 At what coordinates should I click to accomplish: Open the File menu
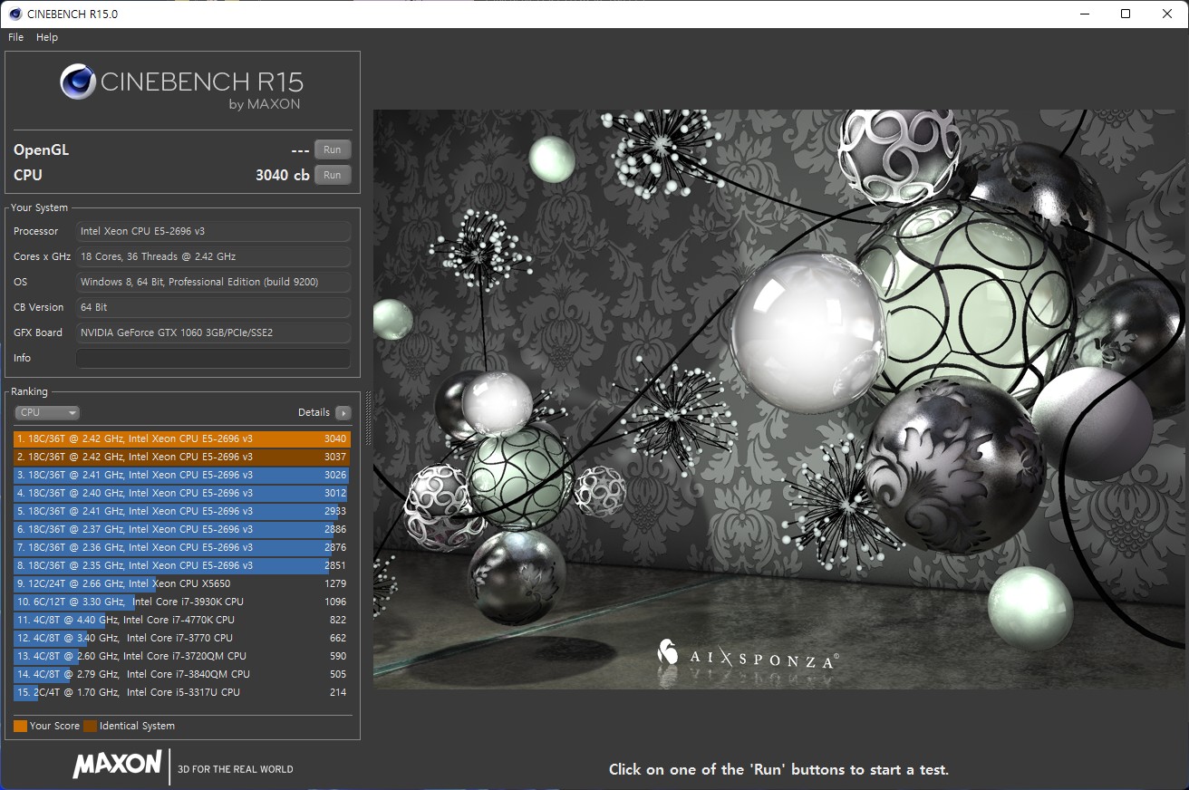pos(15,37)
